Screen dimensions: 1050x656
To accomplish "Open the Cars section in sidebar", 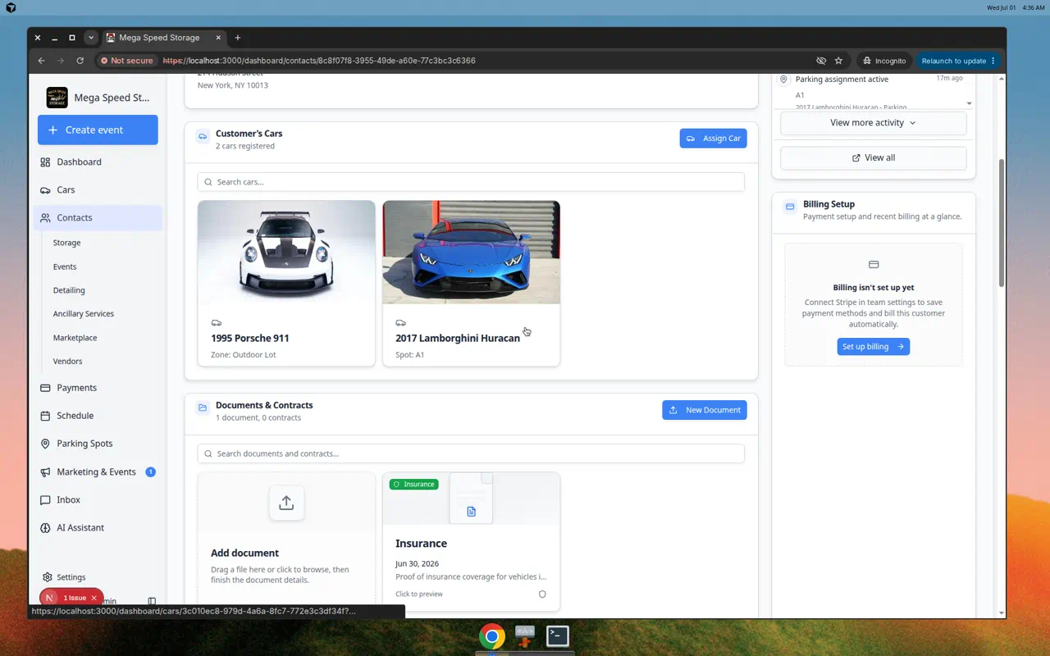I will [x=98, y=189].
